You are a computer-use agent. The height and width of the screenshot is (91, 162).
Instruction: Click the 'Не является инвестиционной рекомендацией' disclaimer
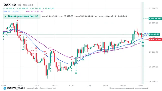tap(129, 88)
